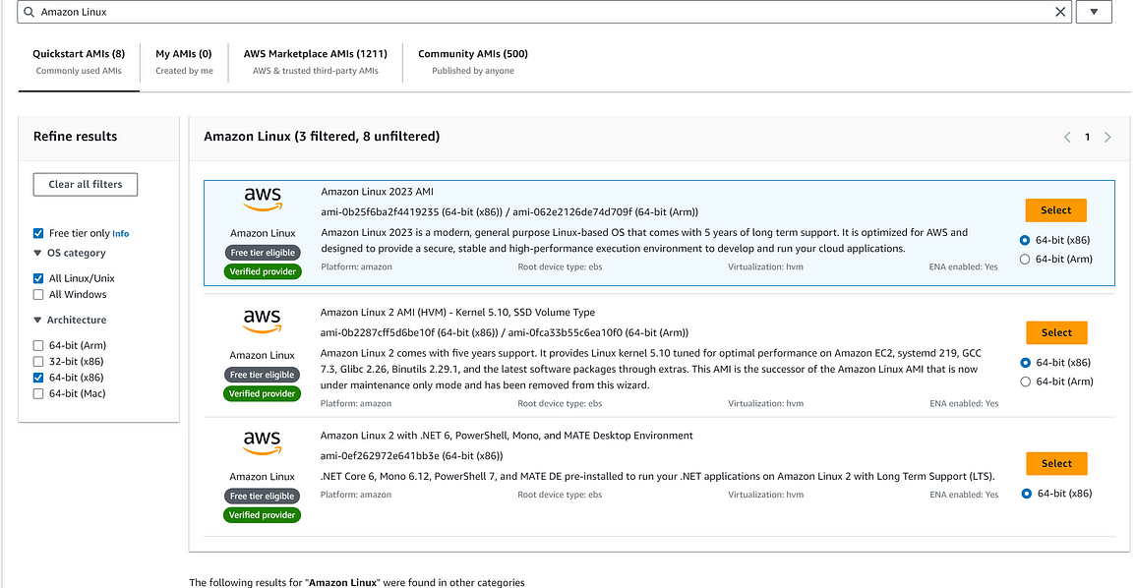The image size is (1136, 588).
Task: Uncheck All Linux/Unix checkbox
Action: 38,278
